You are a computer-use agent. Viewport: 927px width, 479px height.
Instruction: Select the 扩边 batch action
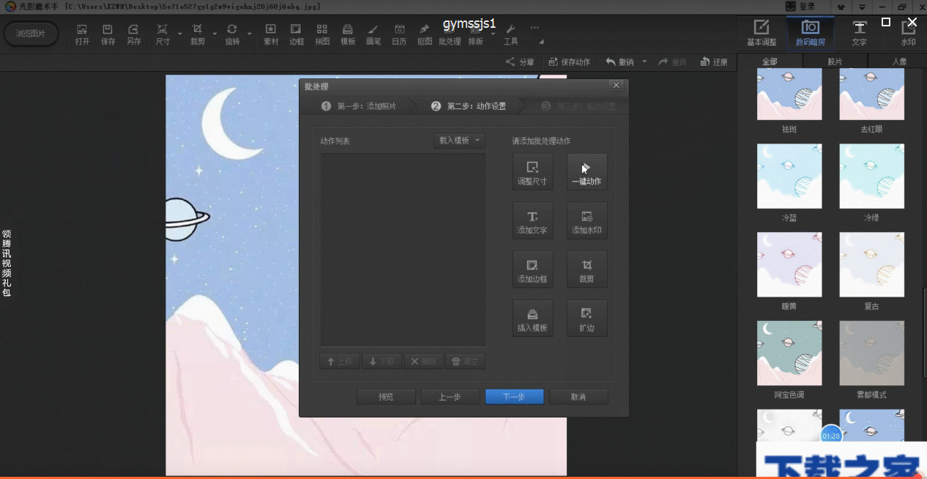coord(587,319)
